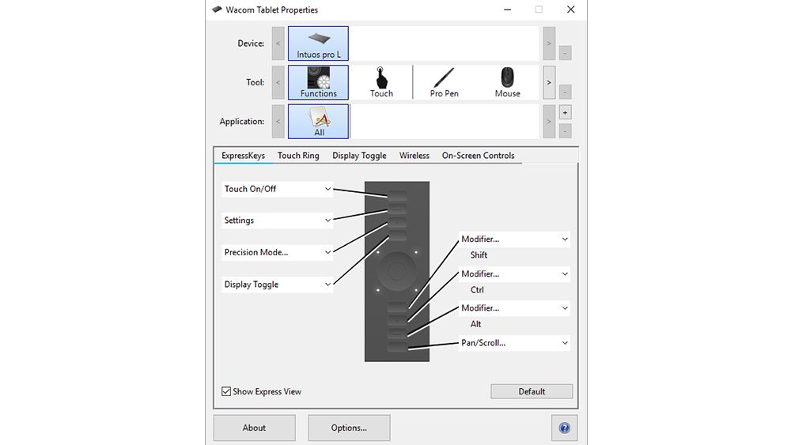Open the Modifier dropdown set to Shift
This screenshot has height=445, width=791.
point(514,239)
